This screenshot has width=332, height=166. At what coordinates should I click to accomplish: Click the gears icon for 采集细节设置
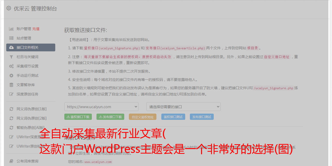(11, 66)
